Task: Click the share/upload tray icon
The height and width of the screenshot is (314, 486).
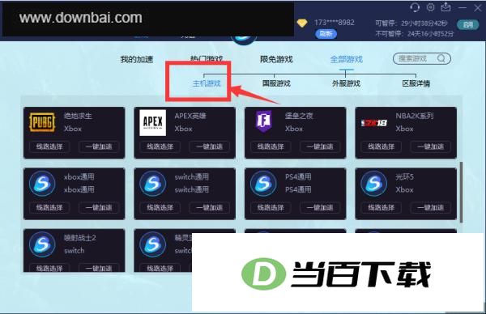Action: pos(446,7)
